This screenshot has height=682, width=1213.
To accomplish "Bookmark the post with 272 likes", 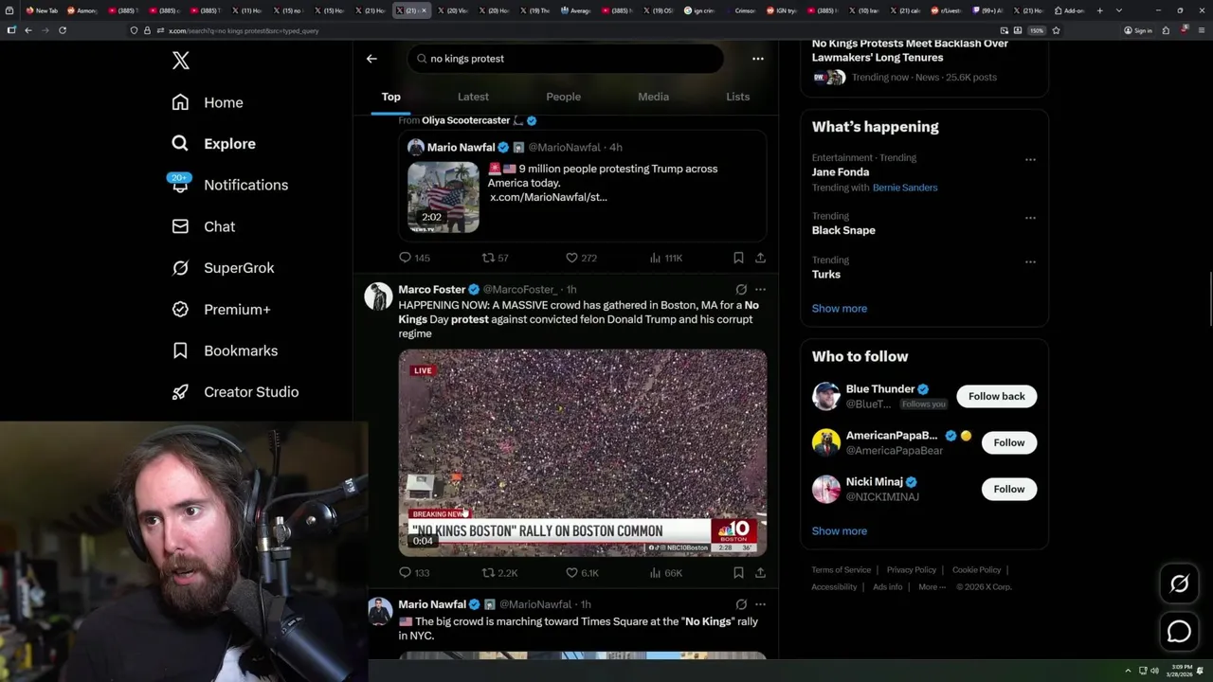I will 738,258.
